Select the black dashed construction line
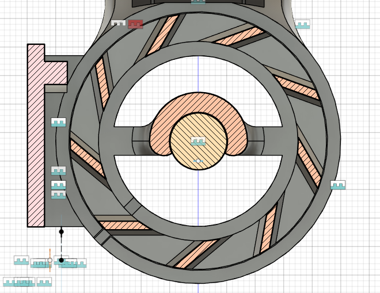Viewport: 380px width, 293px height. point(62,246)
